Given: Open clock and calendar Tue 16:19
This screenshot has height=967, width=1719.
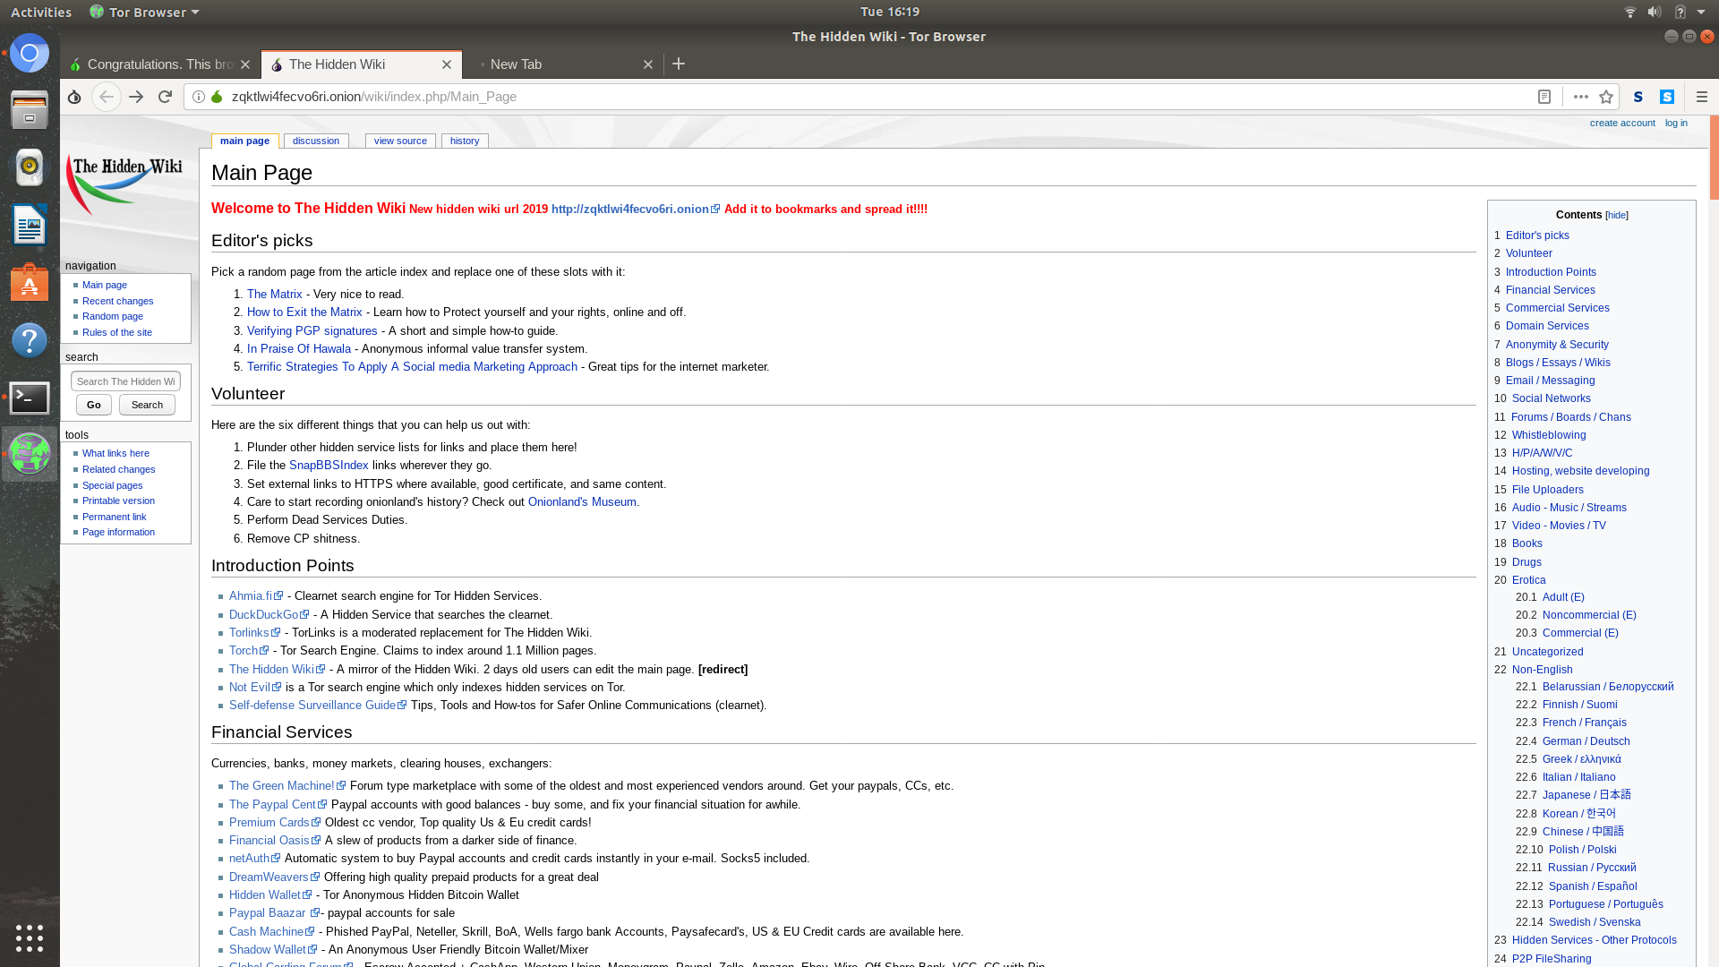Looking at the screenshot, I should 890,12.
